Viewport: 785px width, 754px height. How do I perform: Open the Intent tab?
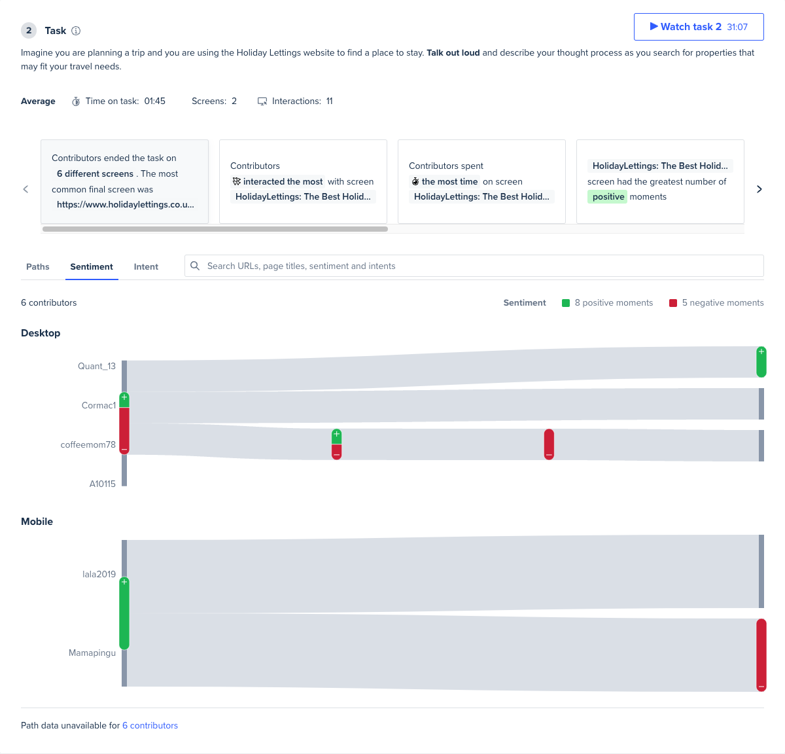146,266
